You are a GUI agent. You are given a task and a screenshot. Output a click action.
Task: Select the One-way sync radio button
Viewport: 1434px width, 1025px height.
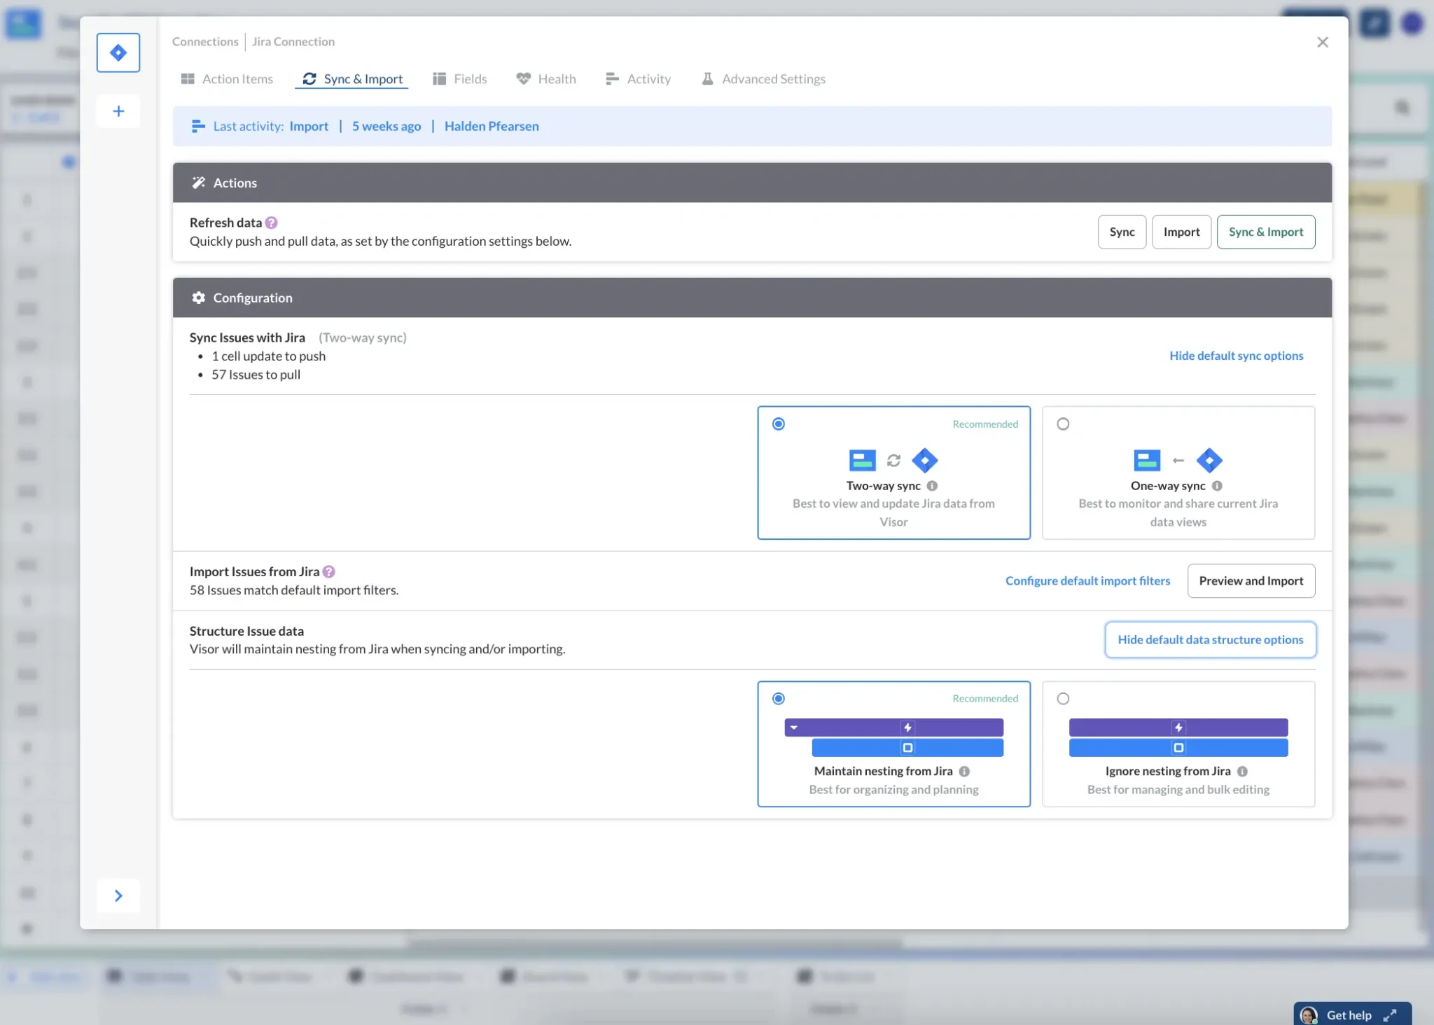1063,424
